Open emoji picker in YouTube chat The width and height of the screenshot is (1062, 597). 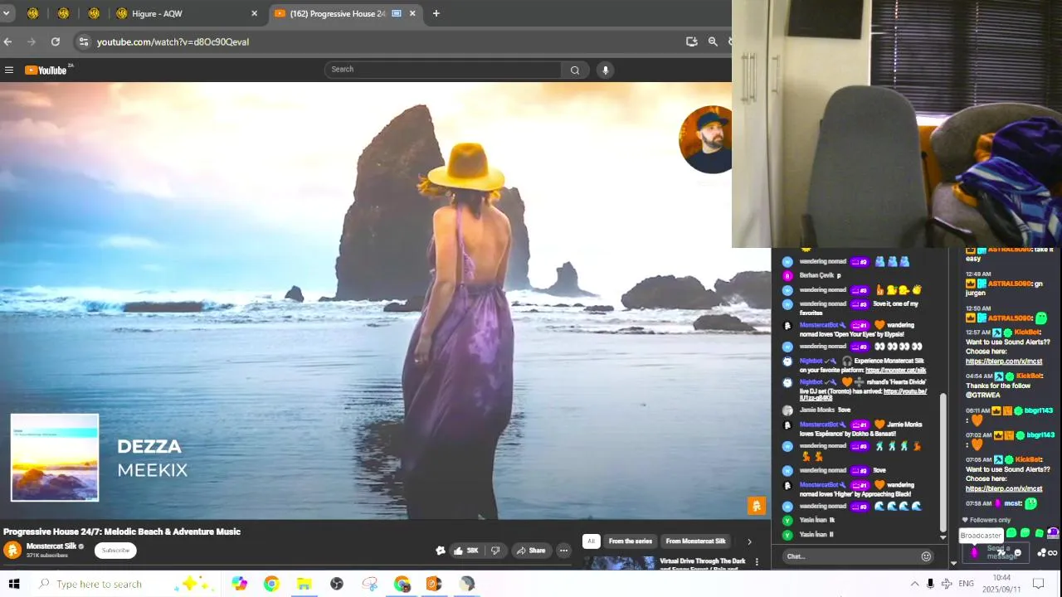pyautogui.click(x=926, y=556)
